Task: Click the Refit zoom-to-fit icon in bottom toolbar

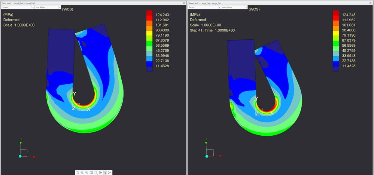Action: (x=77, y=173)
